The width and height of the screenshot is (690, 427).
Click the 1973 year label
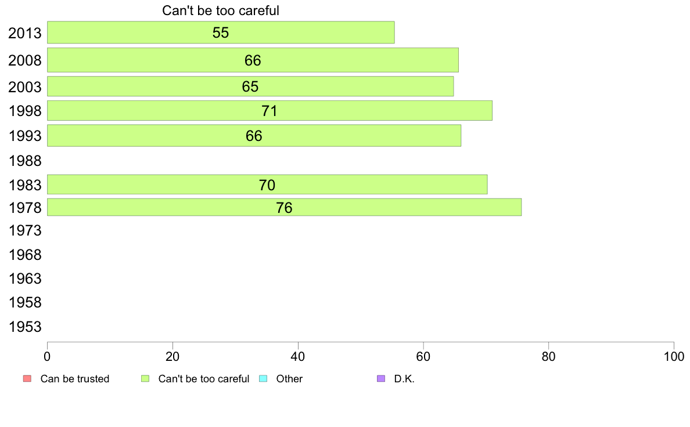pos(25,230)
